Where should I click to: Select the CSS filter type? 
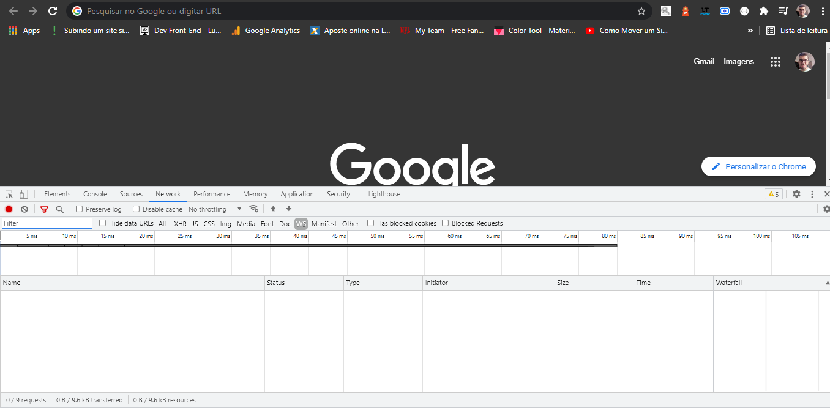click(209, 224)
